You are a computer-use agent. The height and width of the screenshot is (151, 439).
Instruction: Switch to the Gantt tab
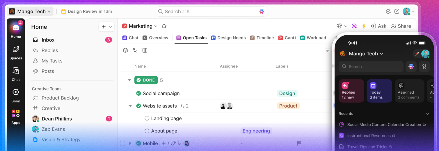point(287,38)
